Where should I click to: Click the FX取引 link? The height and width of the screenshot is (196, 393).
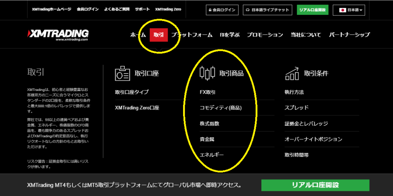click(x=208, y=92)
